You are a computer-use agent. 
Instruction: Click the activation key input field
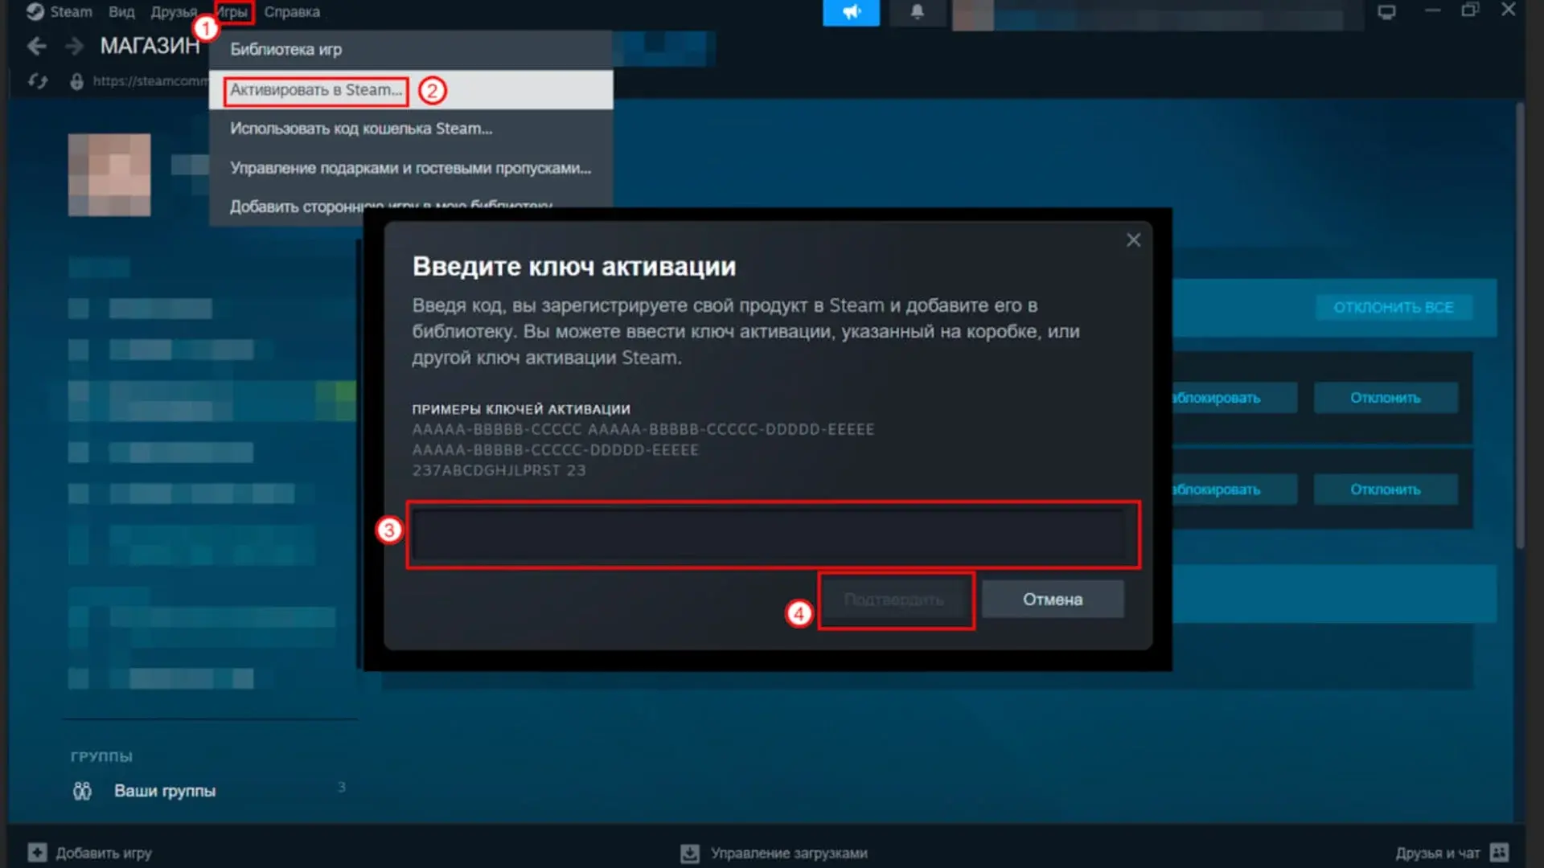pyautogui.click(x=772, y=534)
